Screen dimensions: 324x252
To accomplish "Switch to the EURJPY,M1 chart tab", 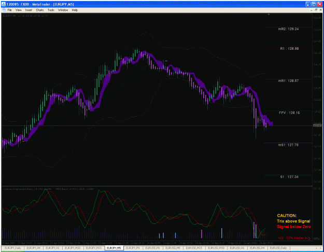I will [x=133, y=248].
